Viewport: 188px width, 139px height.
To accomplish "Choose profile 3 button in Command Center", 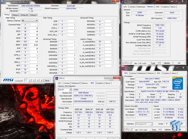I will click(34, 80).
